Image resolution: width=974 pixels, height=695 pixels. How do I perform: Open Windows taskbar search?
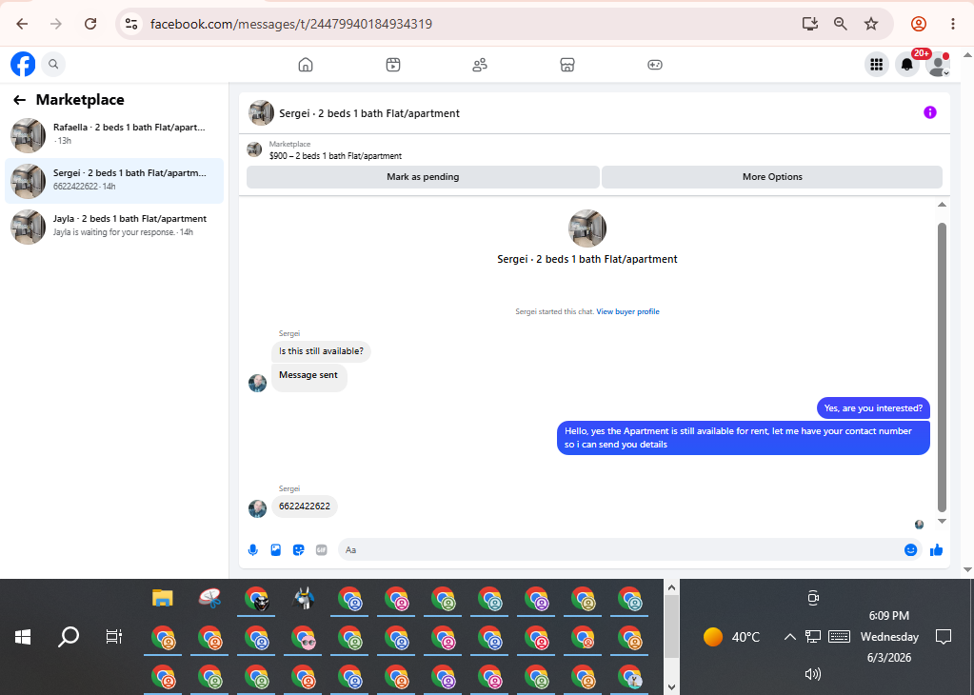[x=69, y=637]
